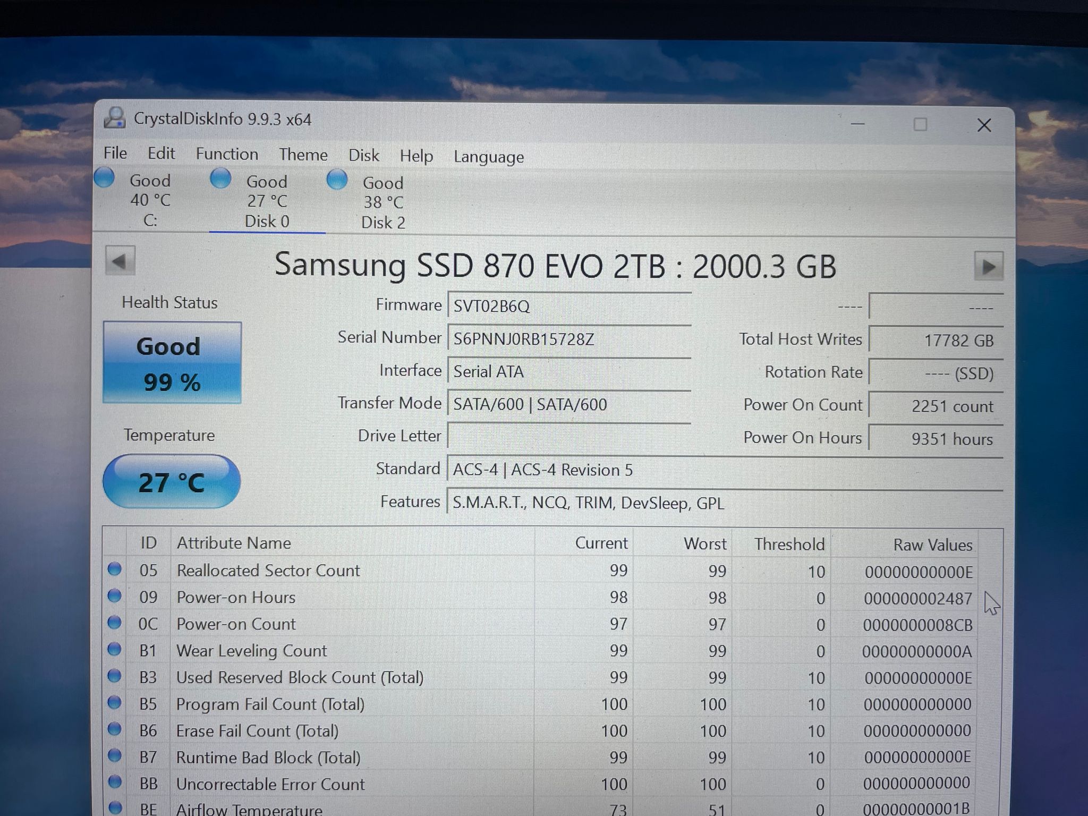This screenshot has height=816, width=1088.
Task: Click the status dot of Runtime Bad Block row
Action: 114,756
